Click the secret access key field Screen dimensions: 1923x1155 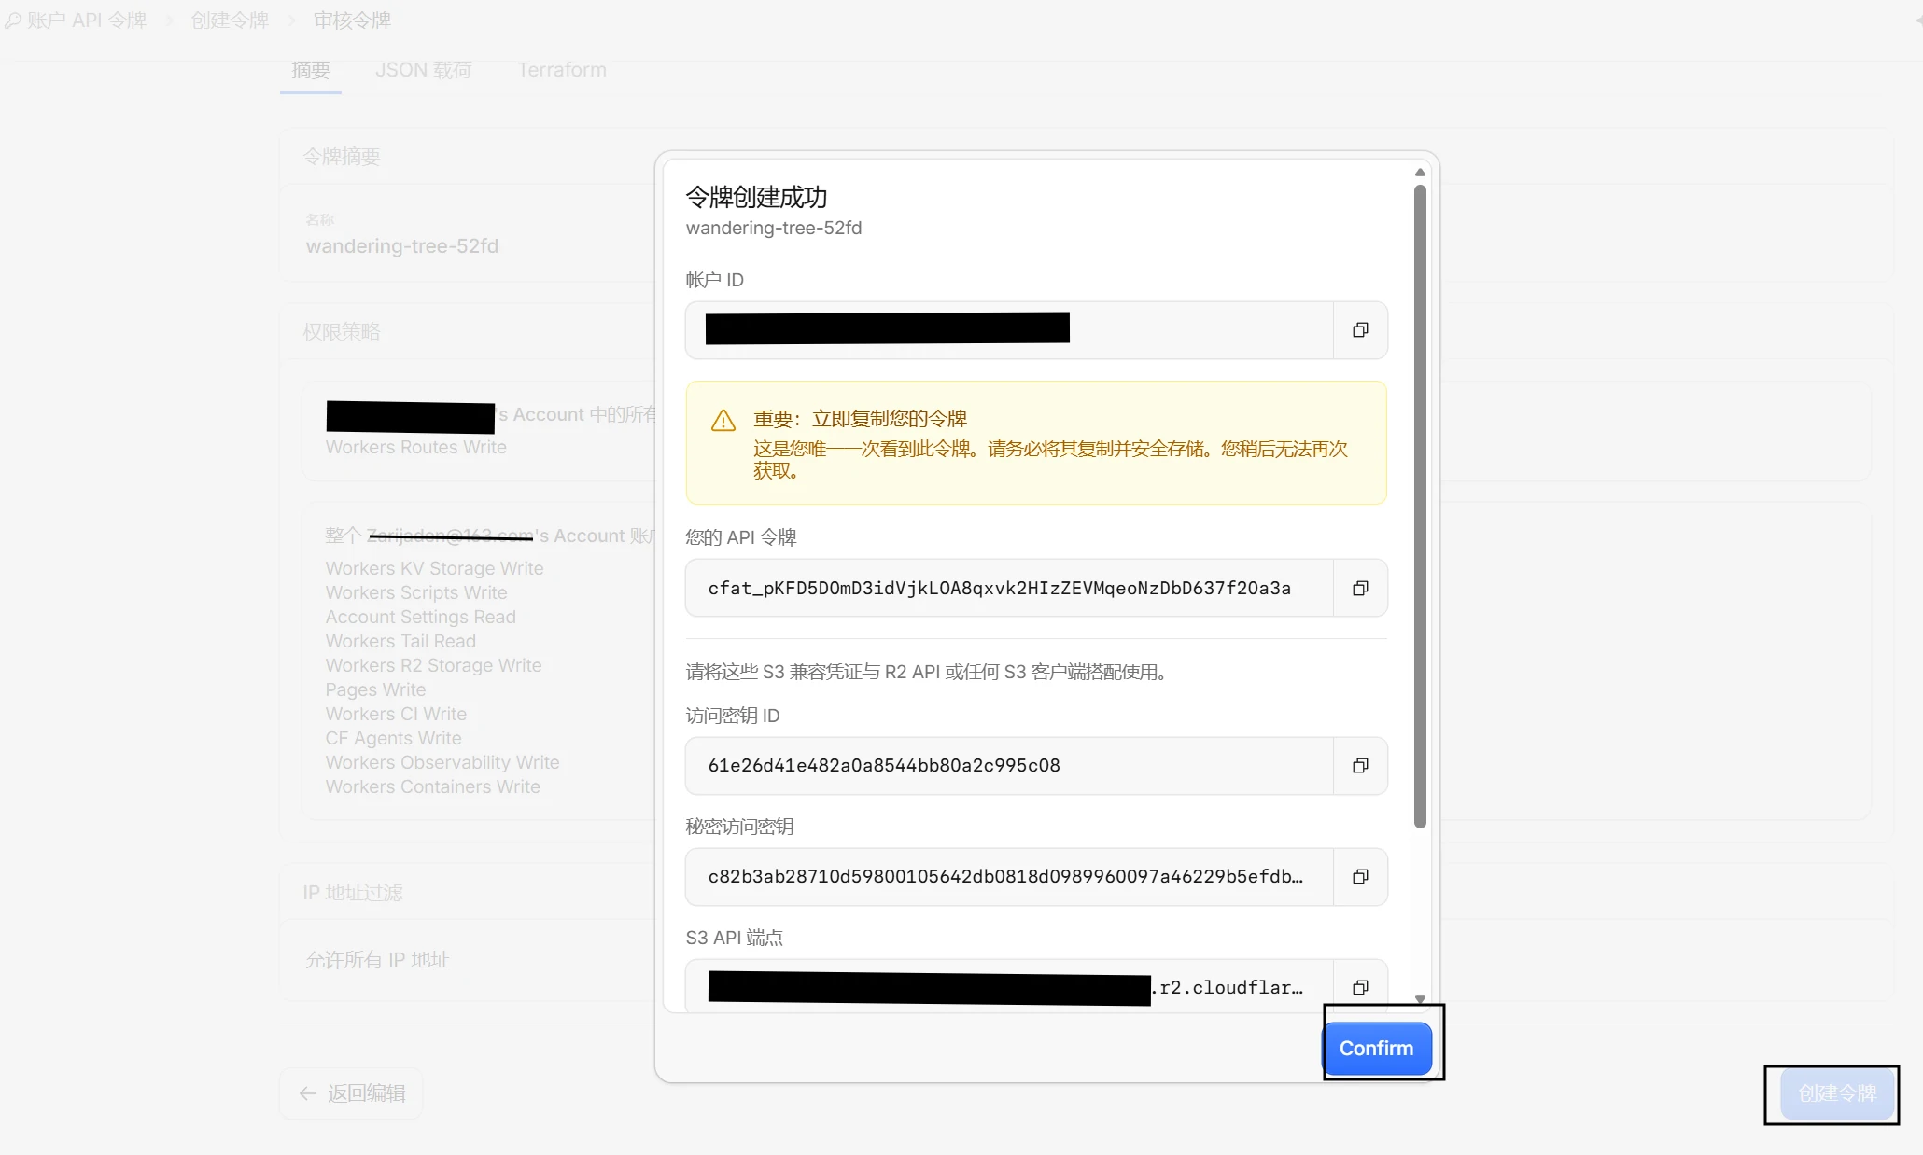(x=1009, y=876)
